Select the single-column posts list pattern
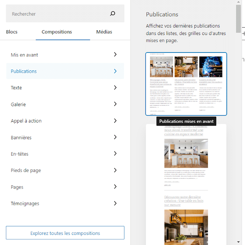The height and width of the screenshot is (245, 245). (186, 183)
